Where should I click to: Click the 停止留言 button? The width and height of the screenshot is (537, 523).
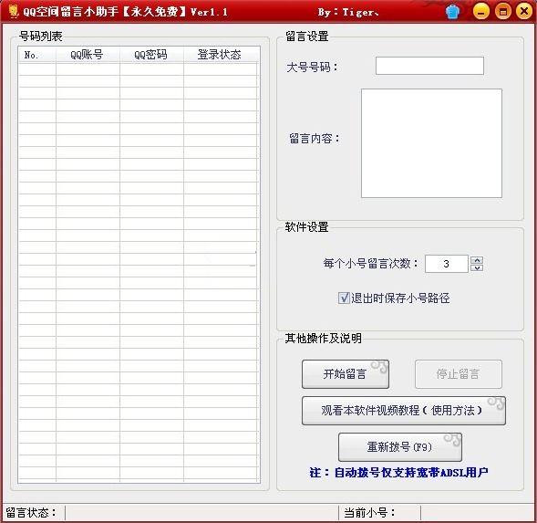(x=459, y=374)
